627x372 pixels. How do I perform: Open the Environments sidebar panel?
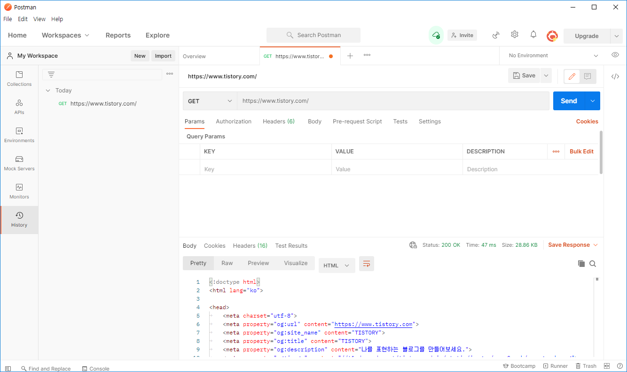[19, 135]
